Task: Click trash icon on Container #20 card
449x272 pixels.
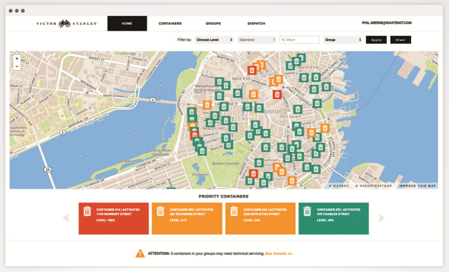Action: tap(234, 211)
